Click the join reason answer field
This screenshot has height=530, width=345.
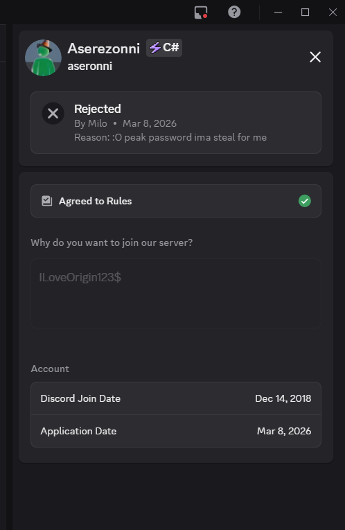click(x=176, y=293)
